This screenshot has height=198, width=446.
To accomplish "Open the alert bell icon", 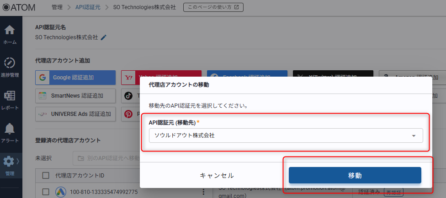I will 10,129.
